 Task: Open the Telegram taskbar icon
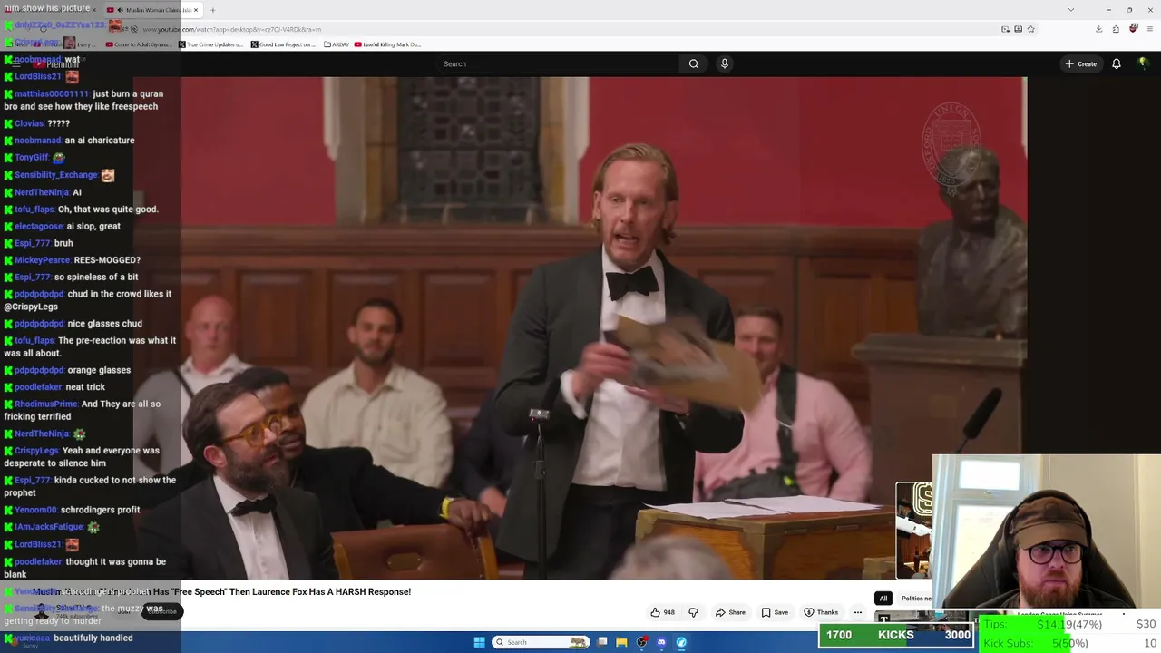tap(681, 642)
